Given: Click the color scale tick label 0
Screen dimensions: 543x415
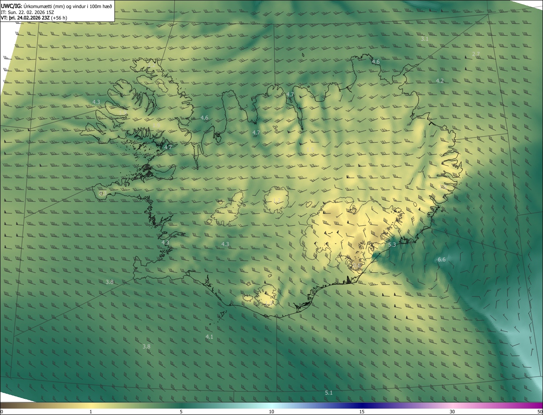Looking at the screenshot, I should click(x=2, y=412).
